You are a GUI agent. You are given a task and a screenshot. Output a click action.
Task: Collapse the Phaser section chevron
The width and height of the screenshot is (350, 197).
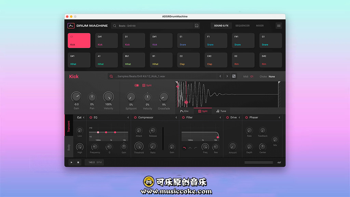[x=279, y=118]
